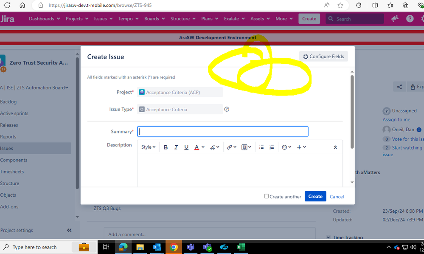424x254 pixels.
Task: Open the emoji picker dropdown
Action: point(286,147)
